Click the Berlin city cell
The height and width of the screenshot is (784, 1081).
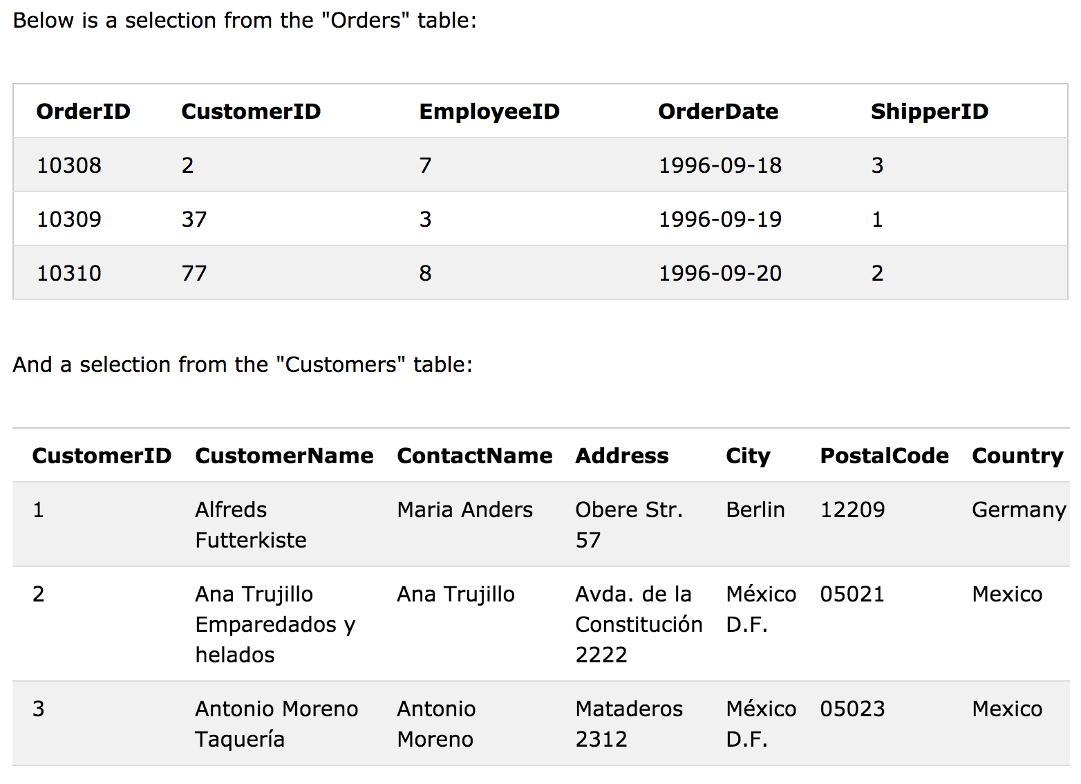(x=755, y=510)
